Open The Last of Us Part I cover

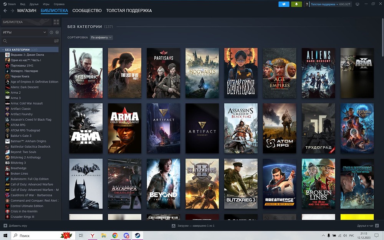coord(125,73)
